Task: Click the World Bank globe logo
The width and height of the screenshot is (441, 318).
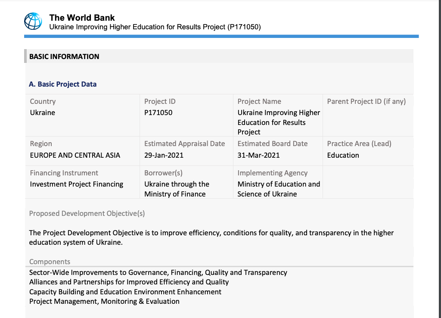Action: pyautogui.click(x=33, y=21)
